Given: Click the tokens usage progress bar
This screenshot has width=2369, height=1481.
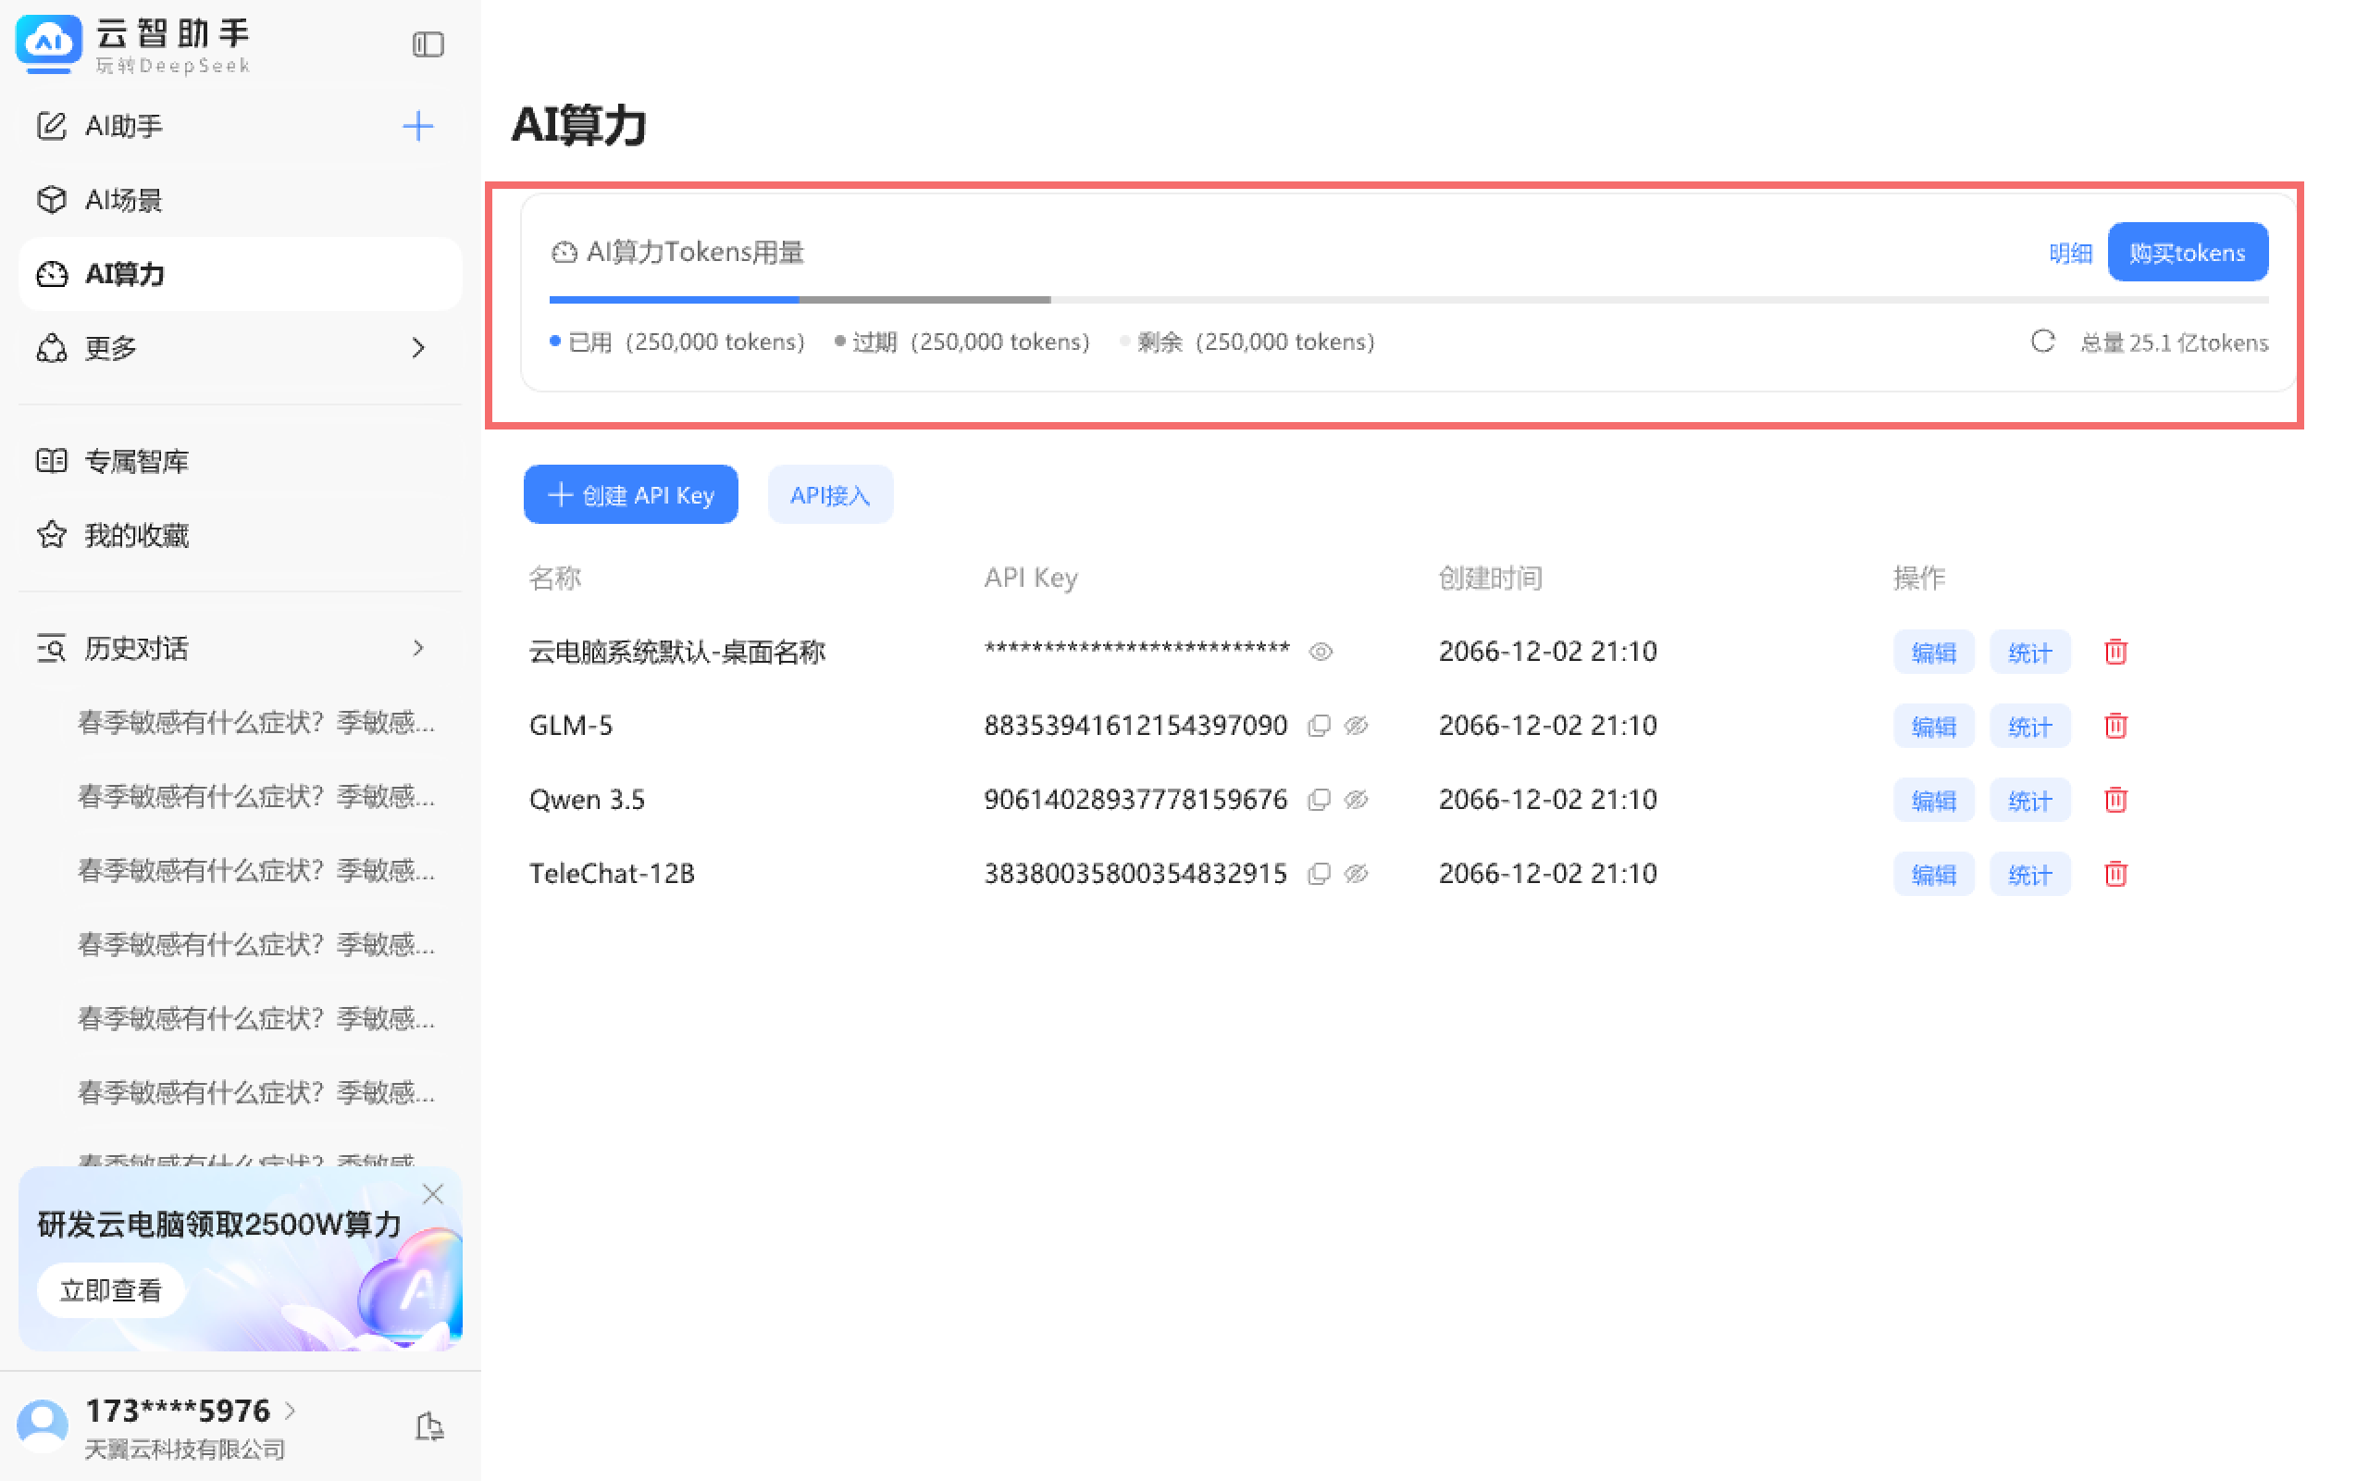Looking at the screenshot, I should pos(1408,299).
